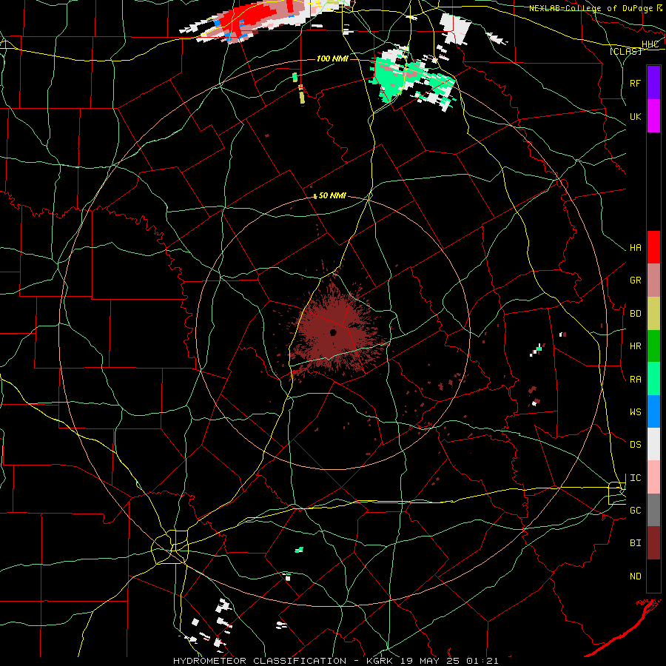Click the black radar site dot
Viewport: 666px width, 666px height.
click(333, 332)
